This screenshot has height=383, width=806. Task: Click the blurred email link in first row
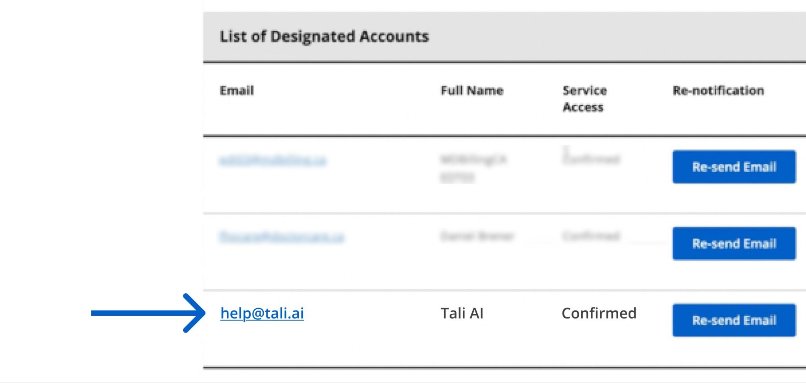point(273,160)
